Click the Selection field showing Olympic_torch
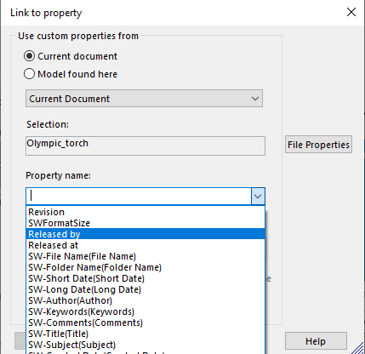The width and height of the screenshot is (365, 354). (x=145, y=146)
